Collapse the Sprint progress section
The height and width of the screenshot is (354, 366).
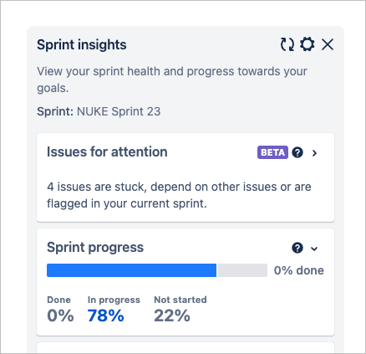(314, 249)
